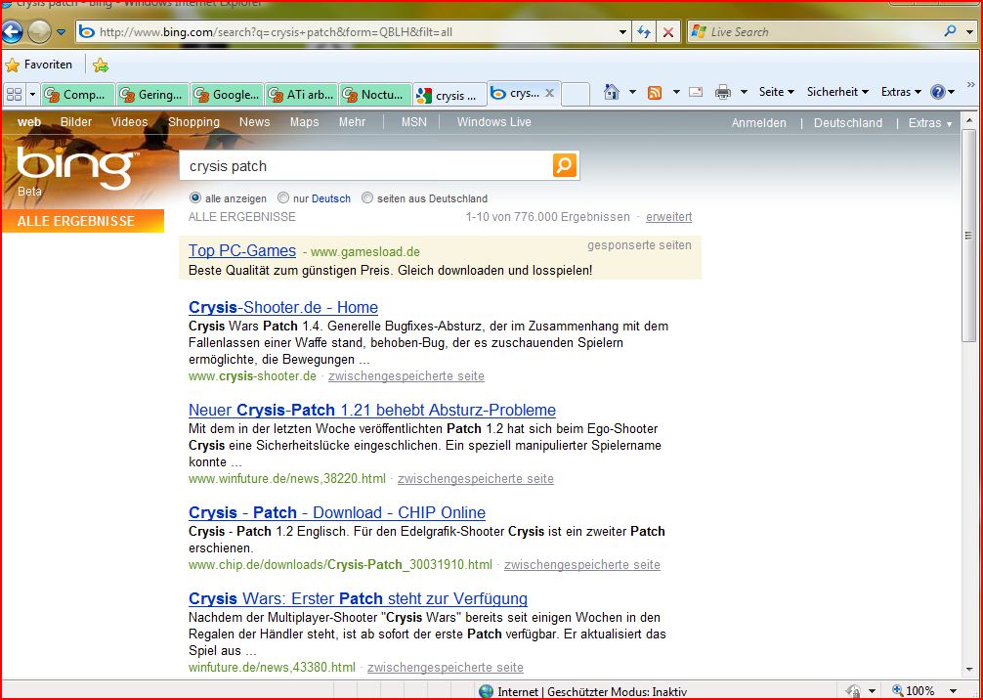Open the 100% zoom level dropdown

click(953, 690)
